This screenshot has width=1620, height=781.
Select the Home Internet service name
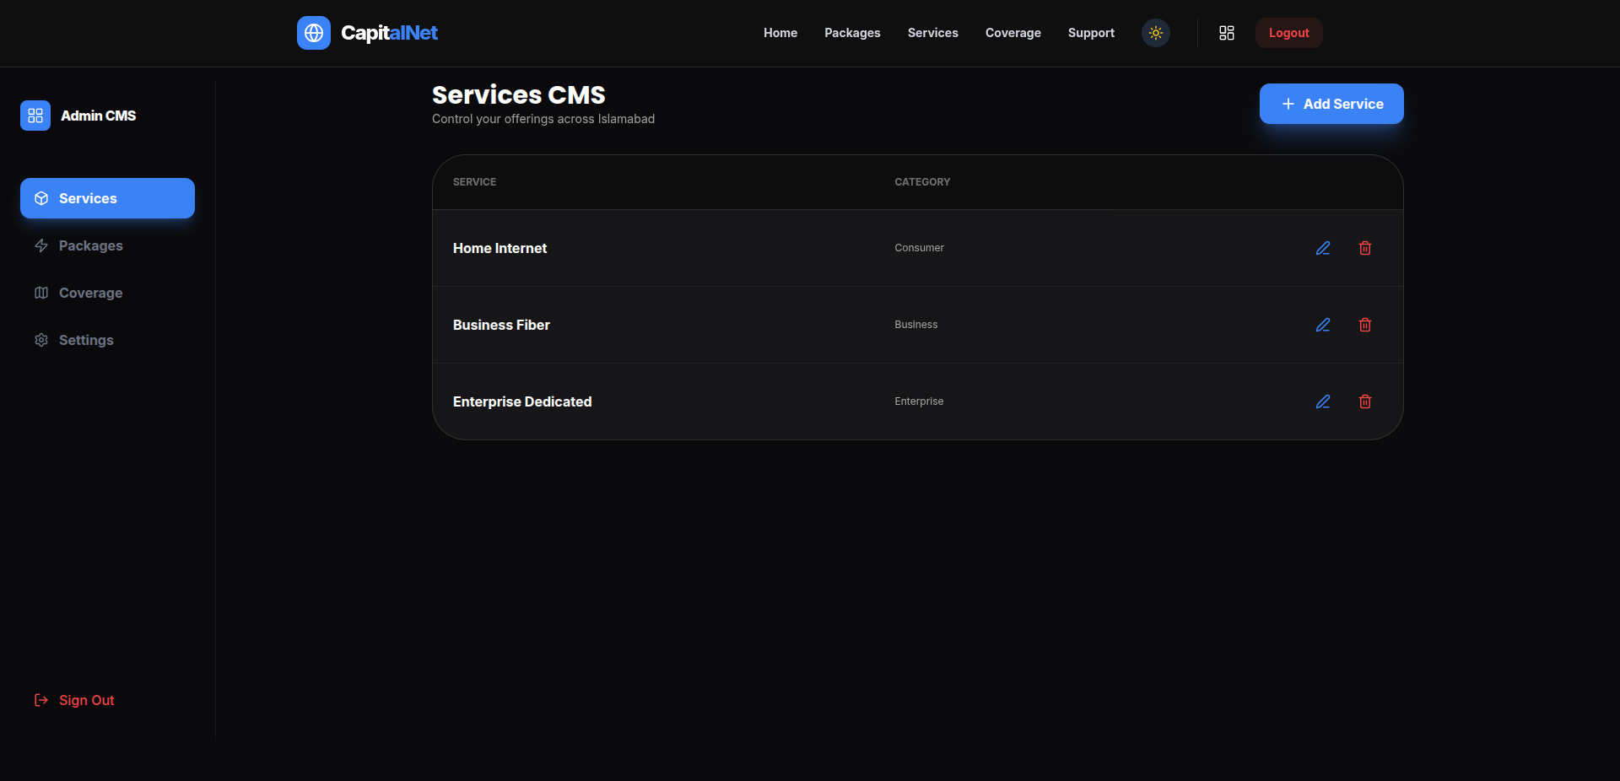tap(499, 248)
